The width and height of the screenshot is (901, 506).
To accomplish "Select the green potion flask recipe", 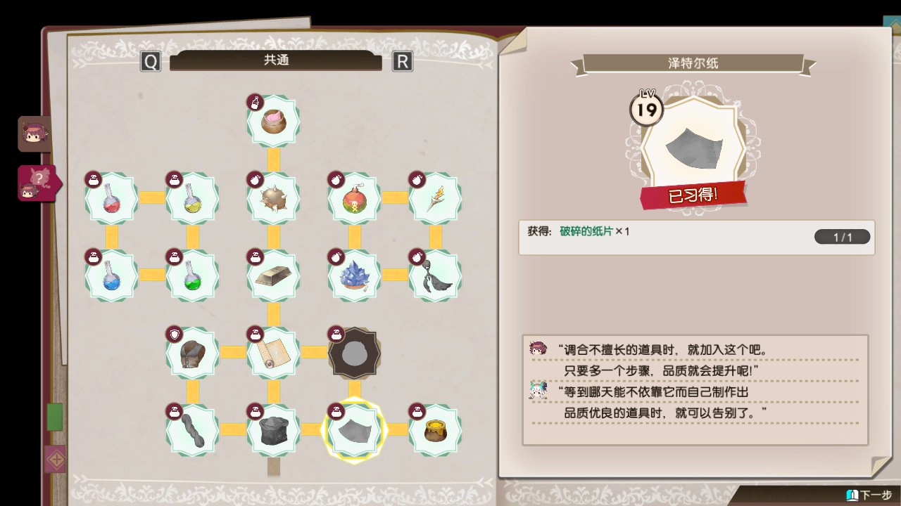I will [x=192, y=275].
